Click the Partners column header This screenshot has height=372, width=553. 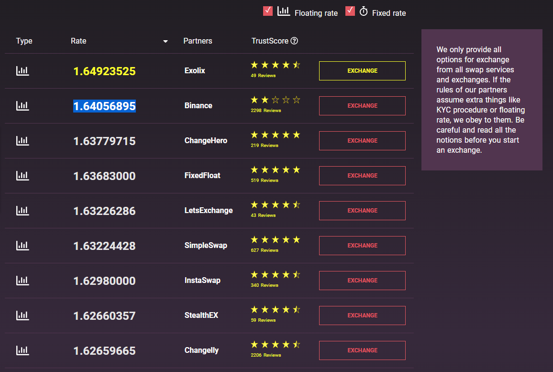(x=198, y=41)
